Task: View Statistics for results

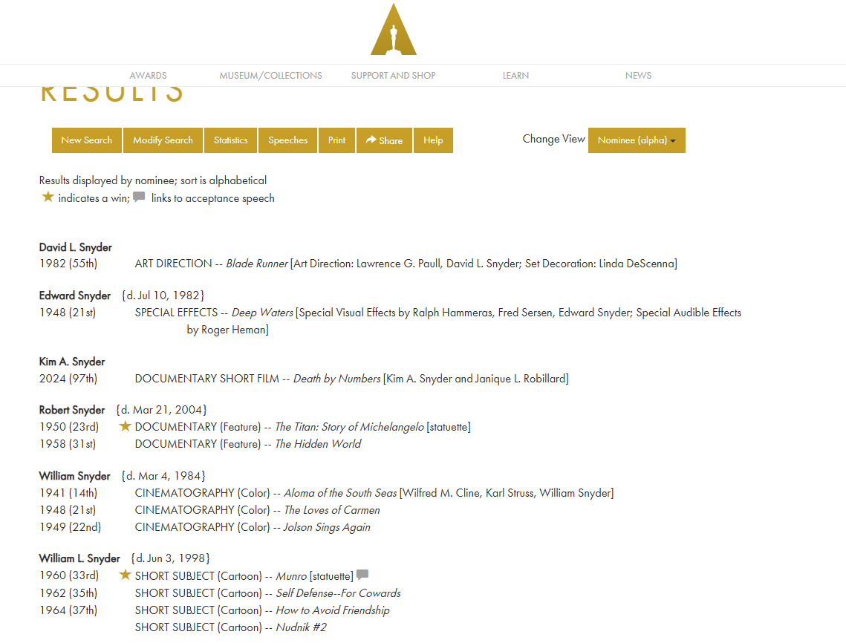Action: [231, 140]
